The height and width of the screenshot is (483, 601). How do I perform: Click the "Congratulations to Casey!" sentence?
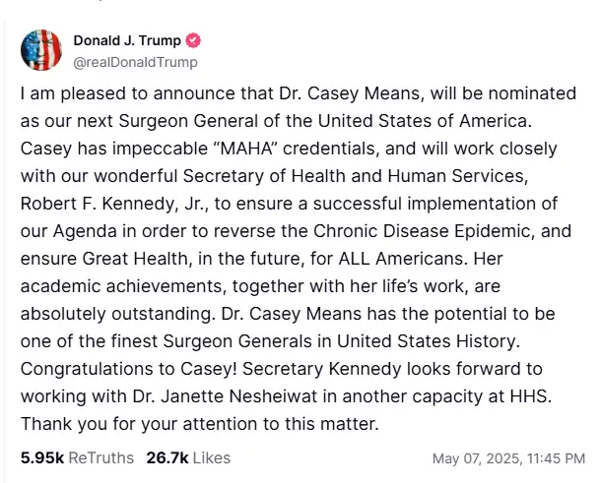(x=128, y=369)
